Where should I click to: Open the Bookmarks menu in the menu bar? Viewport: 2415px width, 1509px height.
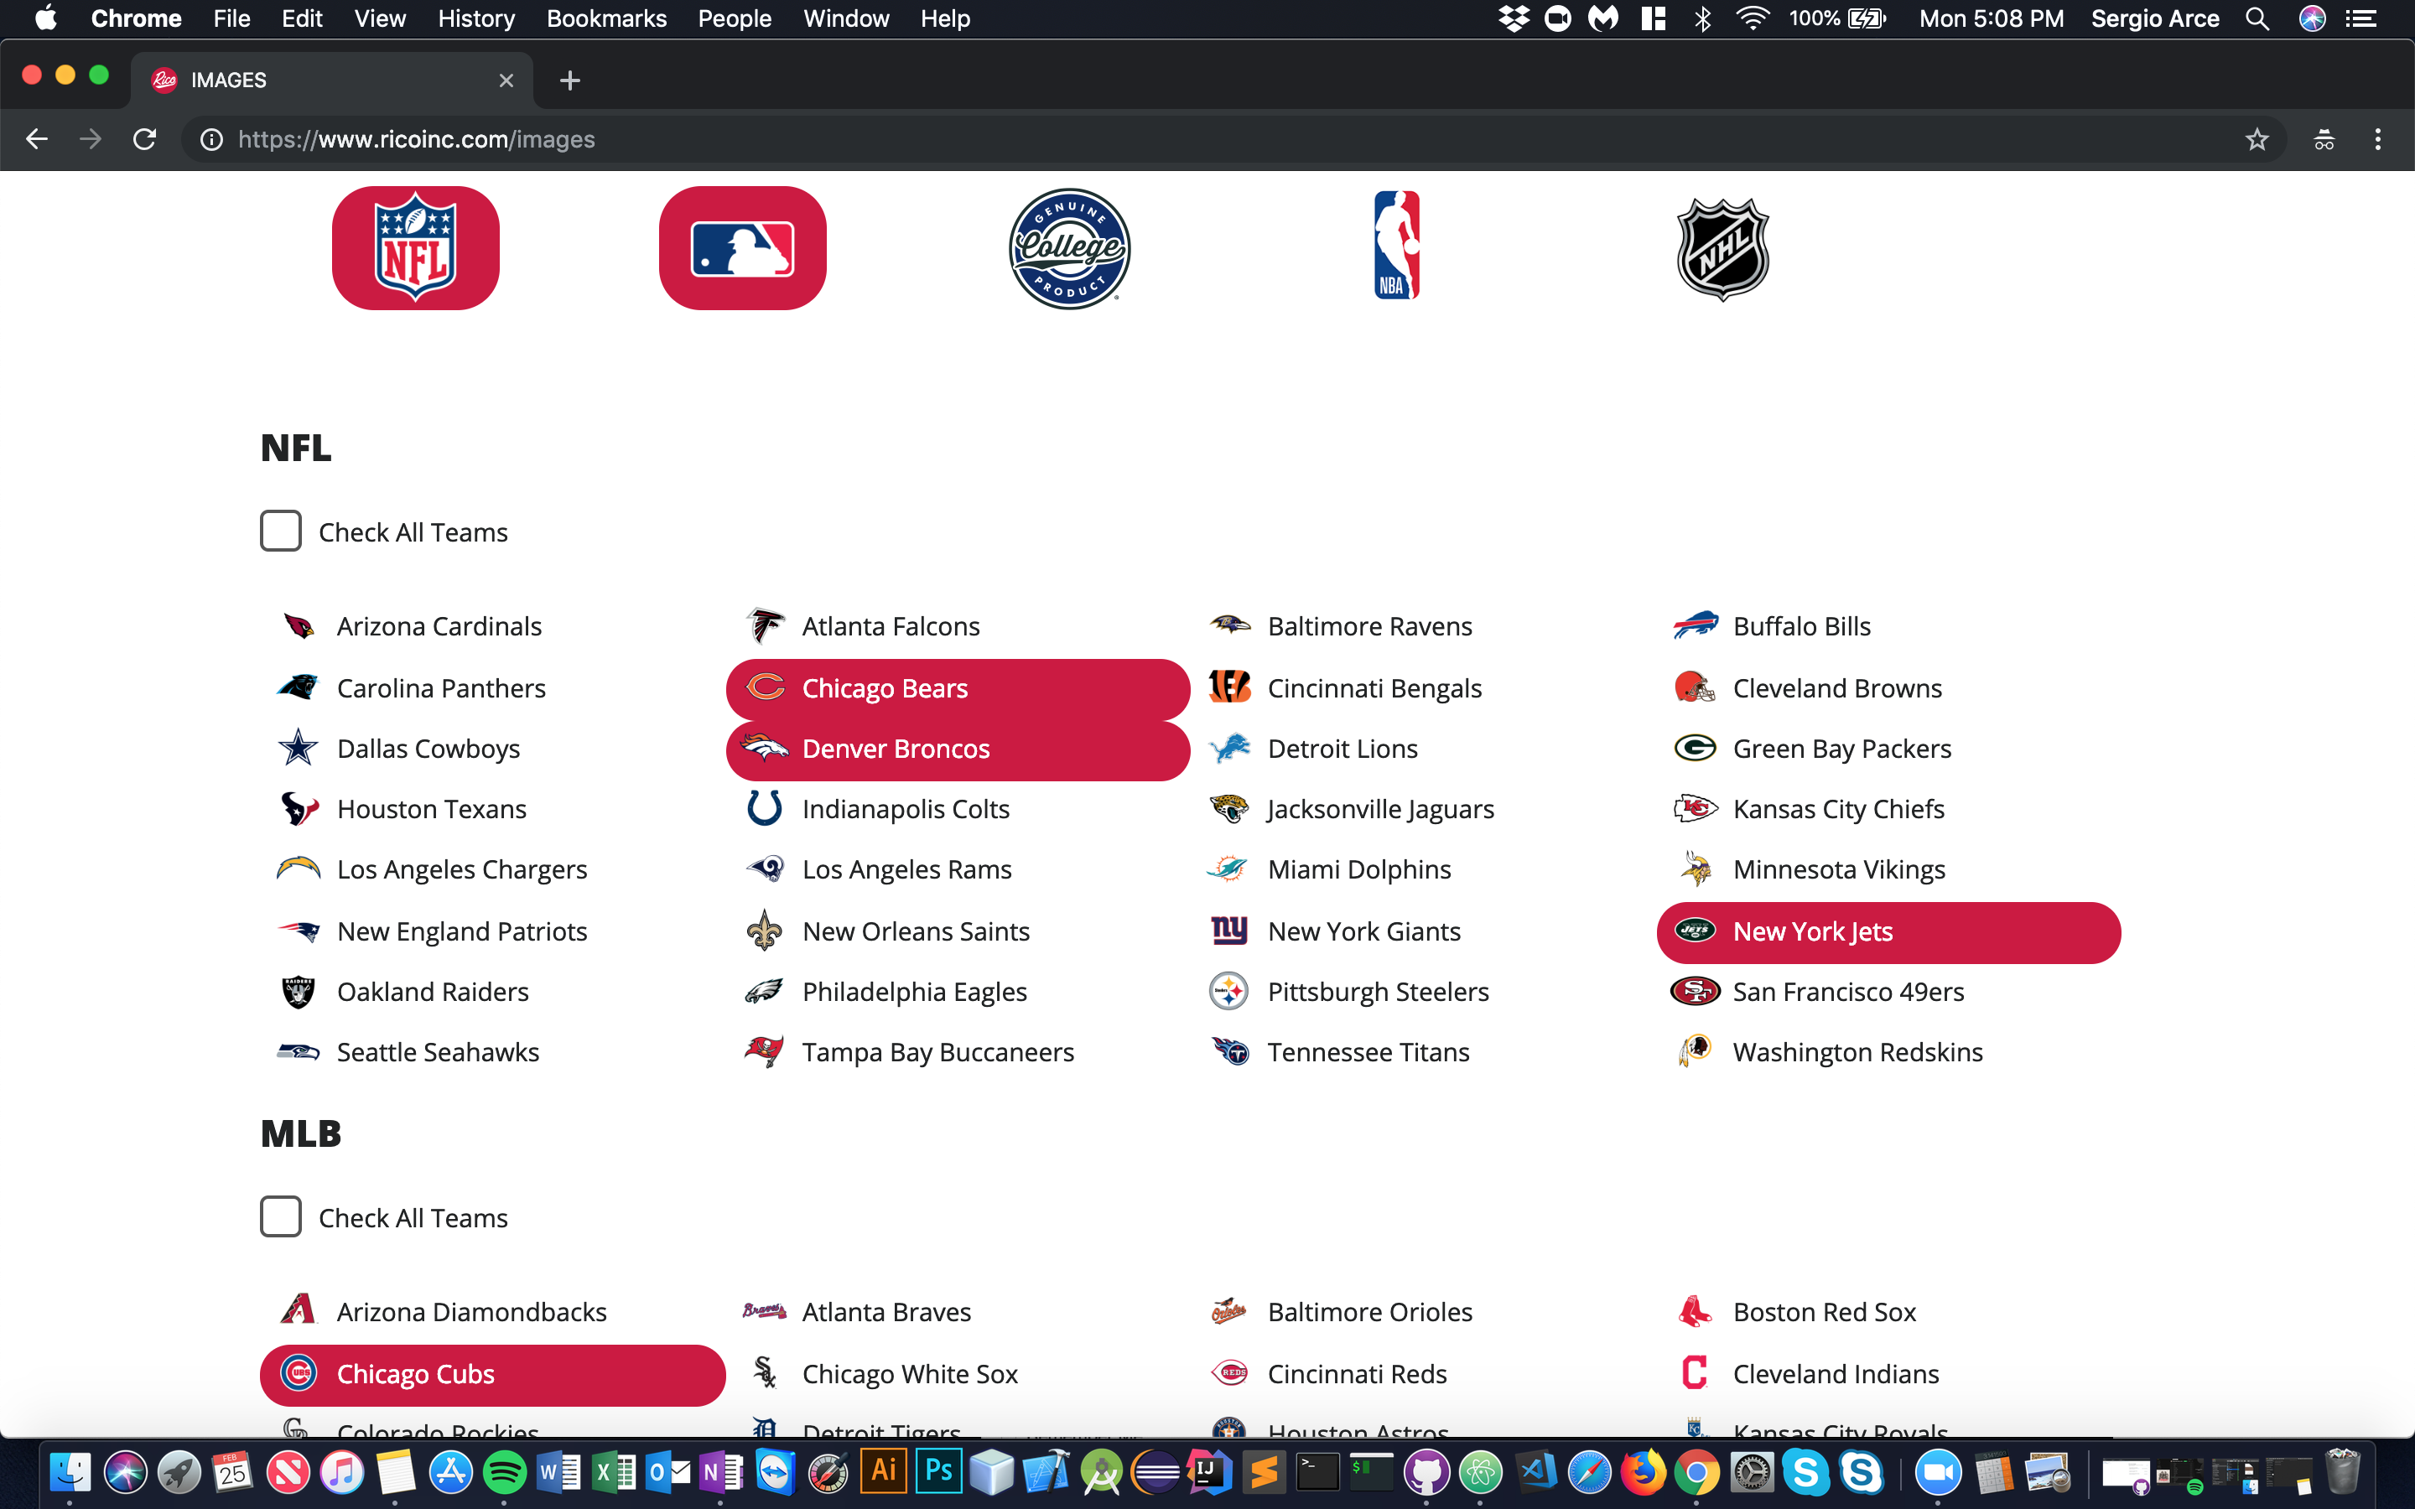[x=605, y=18]
